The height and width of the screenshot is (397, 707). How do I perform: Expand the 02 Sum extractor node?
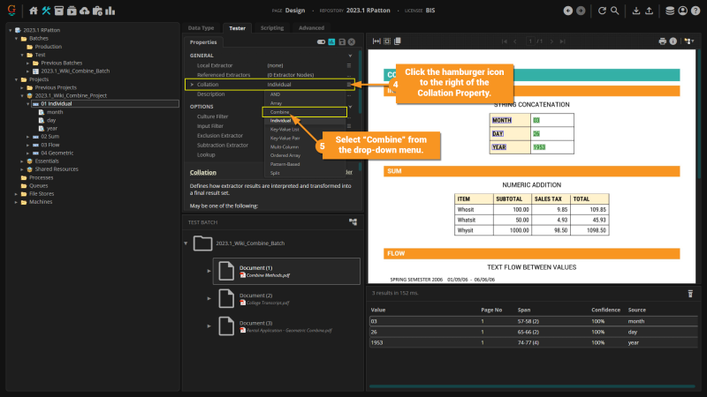tap(28, 137)
